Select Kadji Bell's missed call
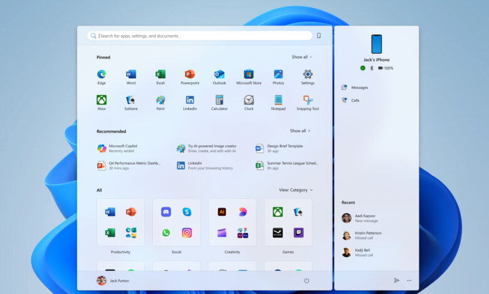Image resolution: width=489 pixels, height=294 pixels. pyautogui.click(x=357, y=252)
